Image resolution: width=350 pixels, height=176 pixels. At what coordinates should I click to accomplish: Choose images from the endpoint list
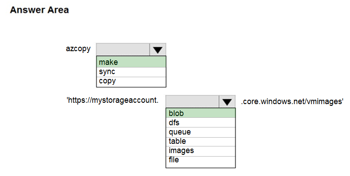click(201, 151)
